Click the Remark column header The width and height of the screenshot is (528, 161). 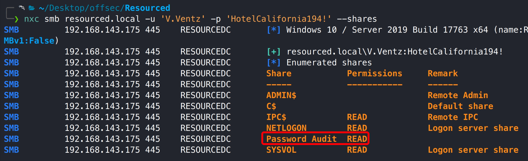pyautogui.click(x=443, y=73)
